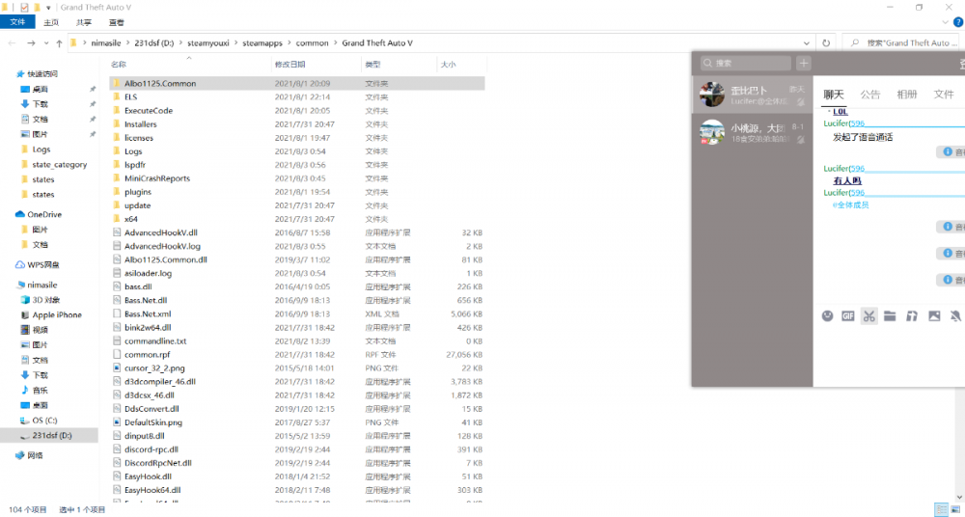Select state_category folder in quick access
The height and width of the screenshot is (517, 965).
tap(59, 164)
